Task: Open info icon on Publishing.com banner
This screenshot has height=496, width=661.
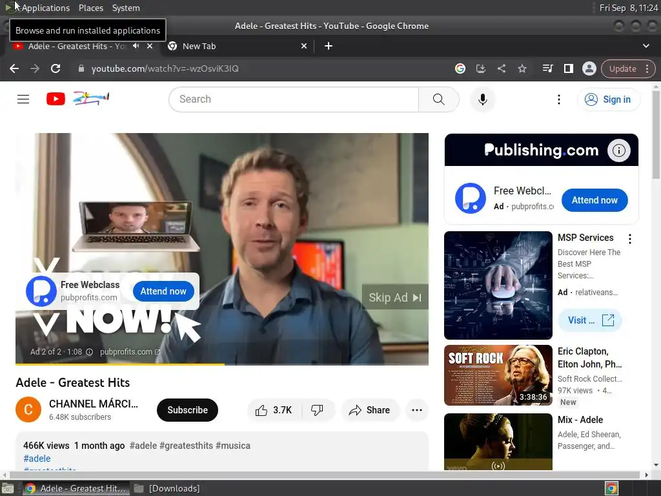Action: click(618, 150)
